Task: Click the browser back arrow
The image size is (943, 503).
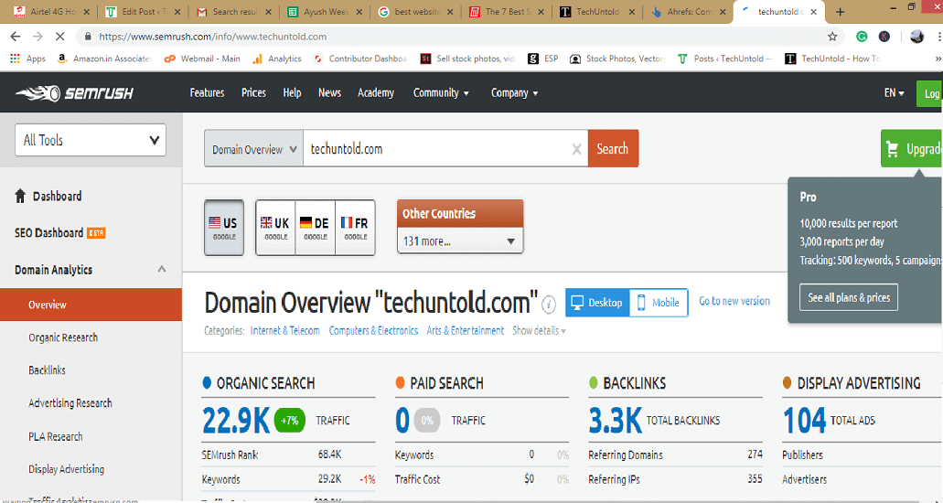Action: tap(16, 37)
